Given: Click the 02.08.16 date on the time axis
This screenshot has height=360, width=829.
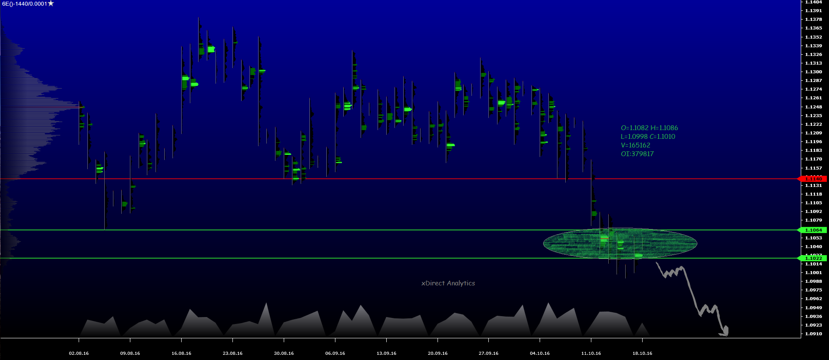Looking at the screenshot, I should (79, 353).
